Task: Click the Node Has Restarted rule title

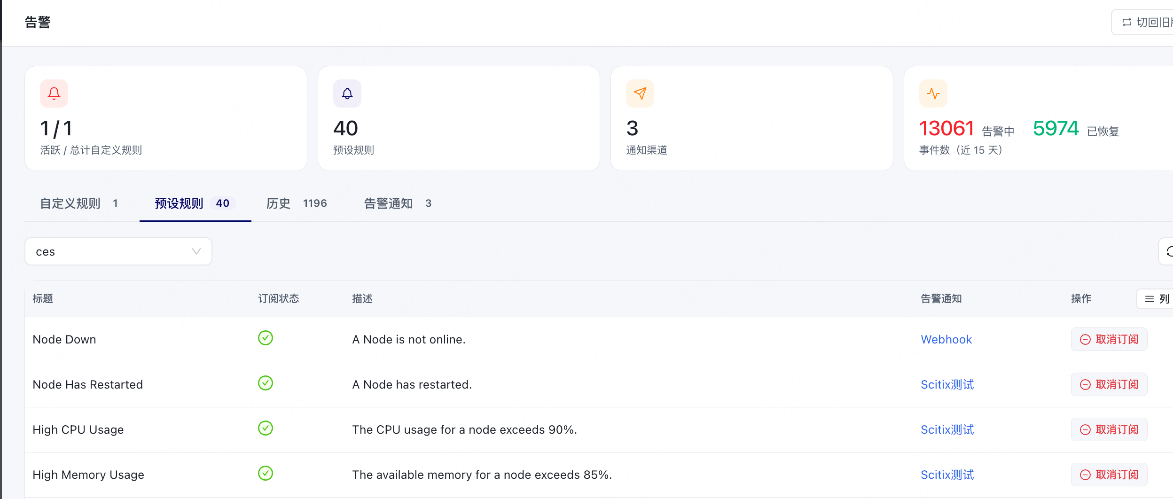Action: click(87, 384)
